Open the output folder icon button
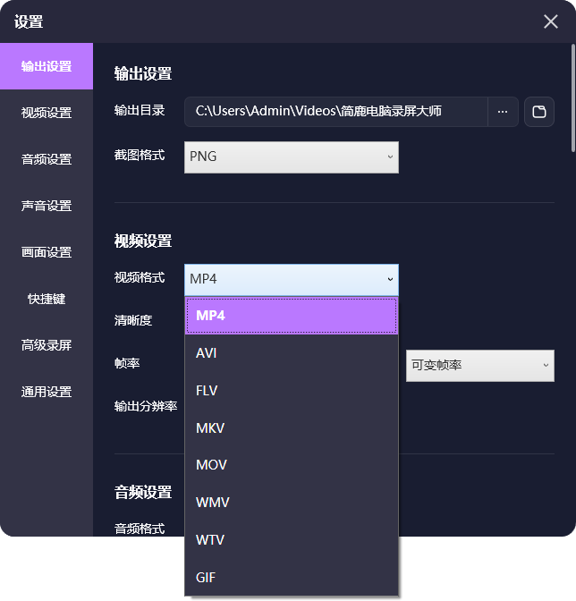576x601 pixels. coord(538,112)
